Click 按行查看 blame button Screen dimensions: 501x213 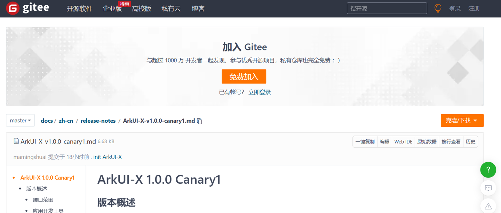click(451, 142)
